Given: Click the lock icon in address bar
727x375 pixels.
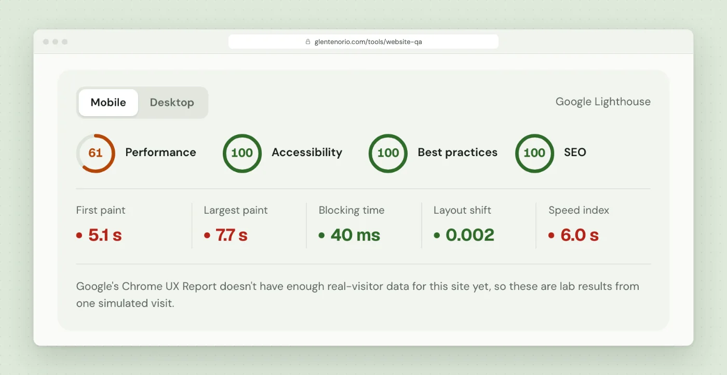Looking at the screenshot, I should 308,41.
